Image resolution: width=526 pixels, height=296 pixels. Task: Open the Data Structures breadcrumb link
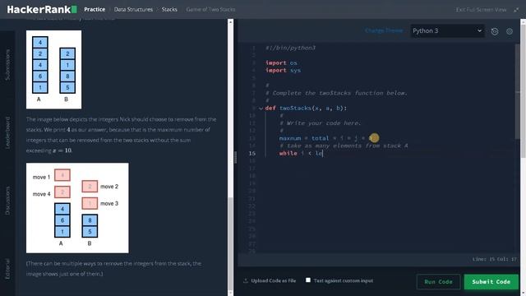point(133,9)
